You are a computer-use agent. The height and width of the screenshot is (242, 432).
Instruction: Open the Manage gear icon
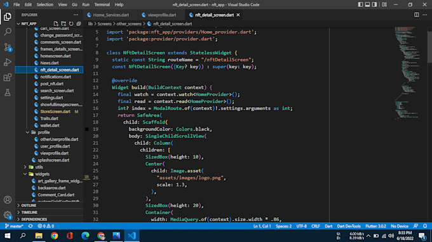(x=8, y=215)
